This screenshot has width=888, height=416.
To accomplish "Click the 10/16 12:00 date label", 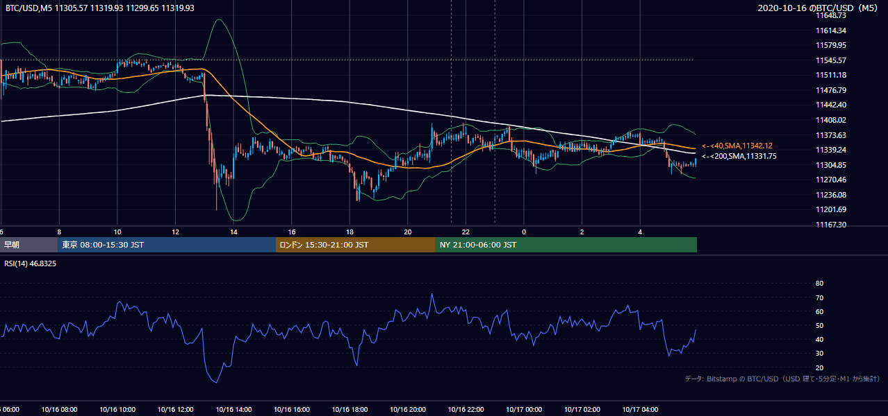I will [x=175, y=410].
